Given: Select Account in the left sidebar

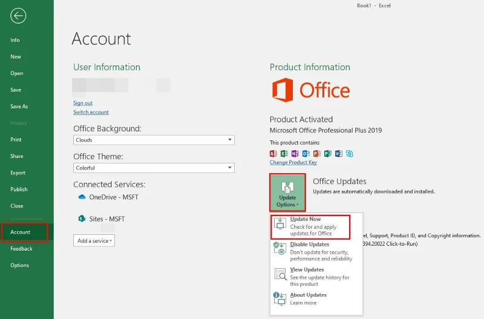Looking at the screenshot, I should (x=21, y=232).
